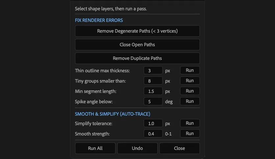Click the 'Min segment length:' label

96,91
